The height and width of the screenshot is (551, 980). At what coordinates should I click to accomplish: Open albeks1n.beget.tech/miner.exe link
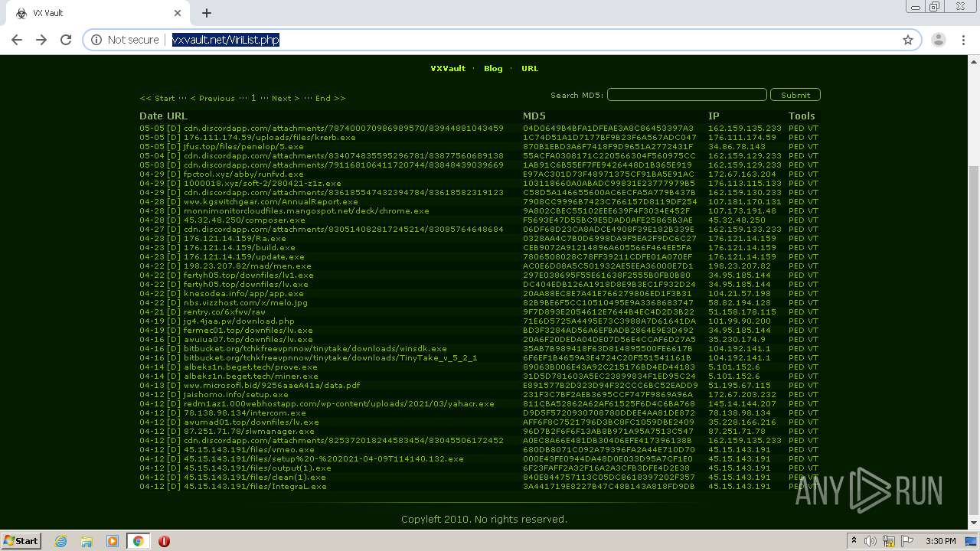click(x=250, y=377)
